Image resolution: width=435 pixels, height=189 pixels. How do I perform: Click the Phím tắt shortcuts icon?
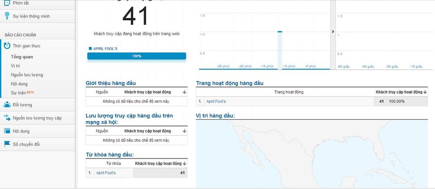pos(7,3)
